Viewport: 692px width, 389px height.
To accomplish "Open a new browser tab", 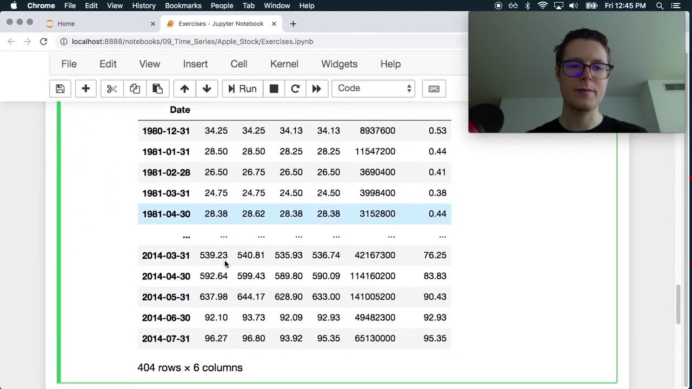I will point(293,24).
